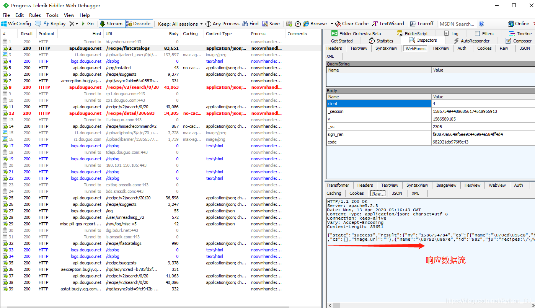Open the Keep: All sessions dropdown
This screenshot has height=308, width=535.
pos(180,24)
